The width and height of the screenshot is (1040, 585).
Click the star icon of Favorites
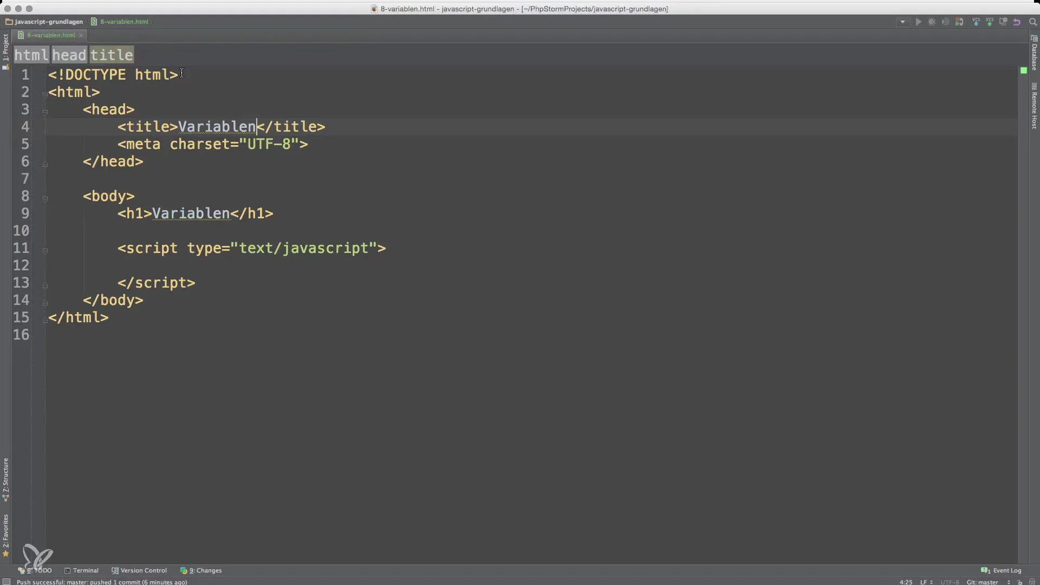(x=5, y=554)
